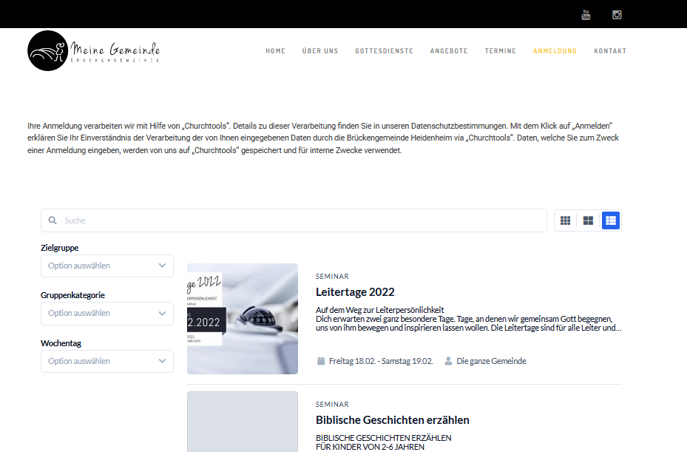Viewport: 687px width, 452px height.
Task: Click the Meine Gemeinde logo
Action: [94, 51]
